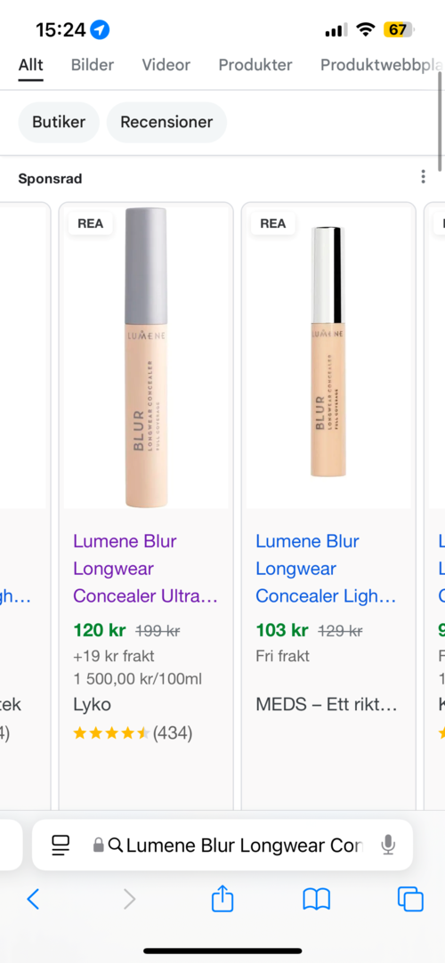Select the Recensioner filter chip
Screen dimensions: 445x963
click(166, 122)
